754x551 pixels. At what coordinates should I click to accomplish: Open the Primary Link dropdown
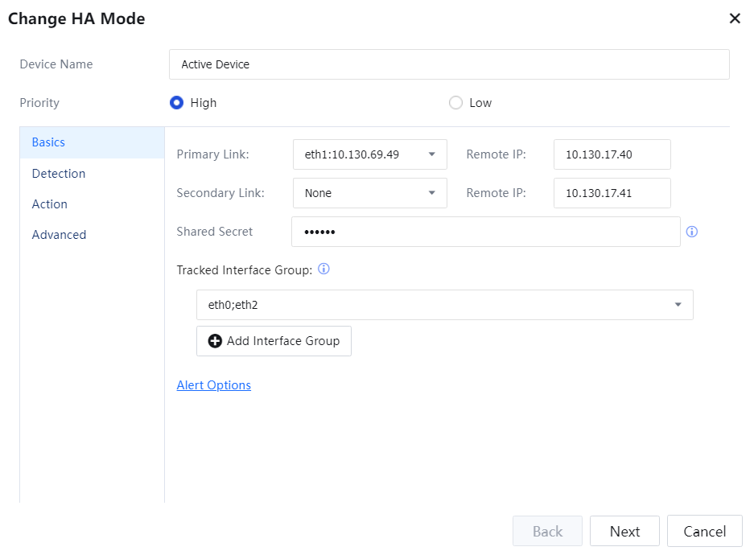[369, 154]
